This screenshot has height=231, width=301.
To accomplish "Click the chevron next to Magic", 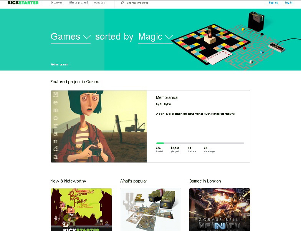I will tap(169, 37).
